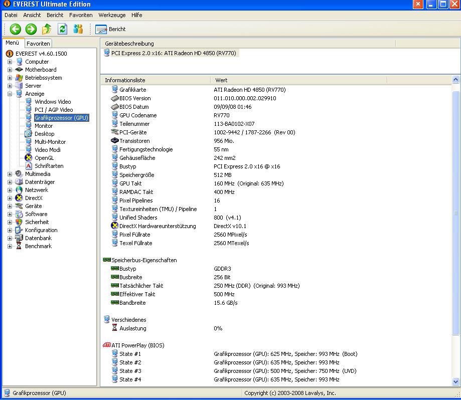Select Multi-Monitor tree item

coord(50,142)
